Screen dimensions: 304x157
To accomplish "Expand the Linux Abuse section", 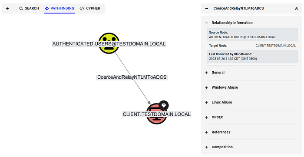I will tap(206, 103).
